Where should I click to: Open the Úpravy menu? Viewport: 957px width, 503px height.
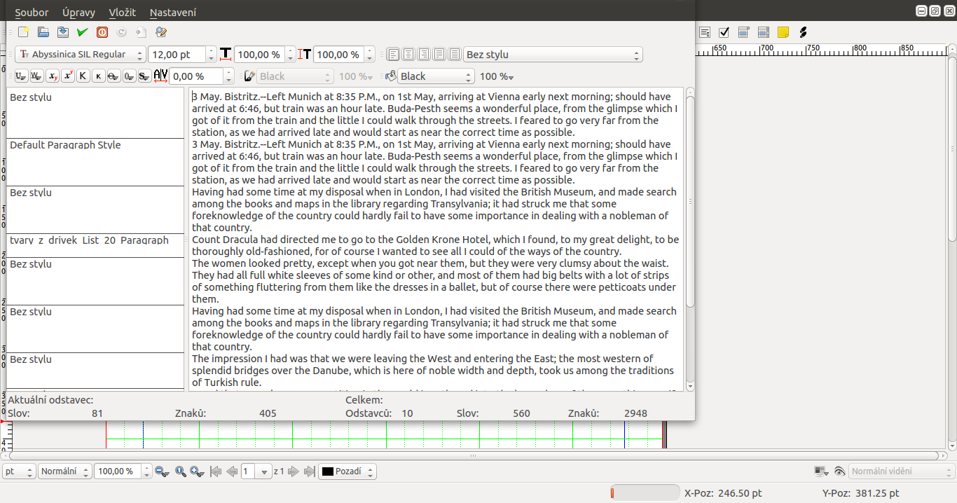[79, 12]
